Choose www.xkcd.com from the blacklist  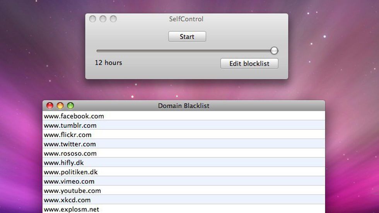[67, 200]
